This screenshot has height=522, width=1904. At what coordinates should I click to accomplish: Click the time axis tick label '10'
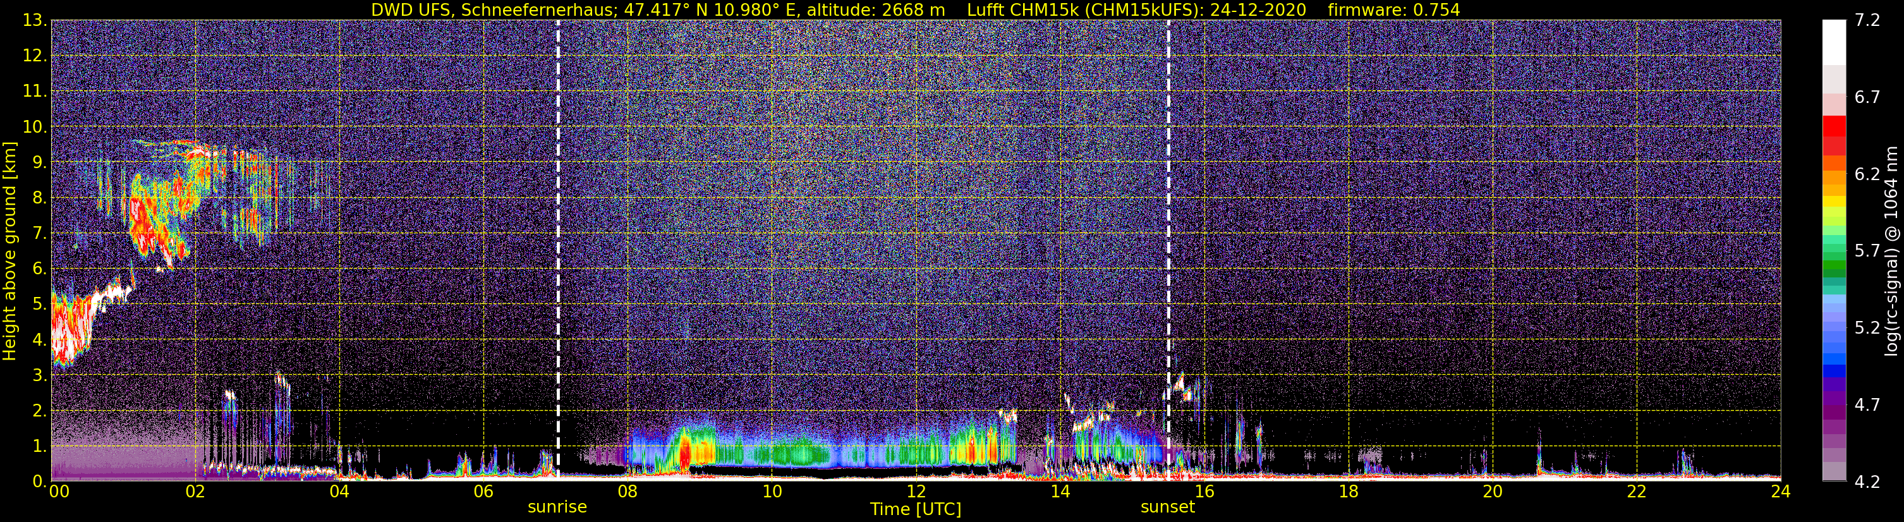(x=772, y=492)
